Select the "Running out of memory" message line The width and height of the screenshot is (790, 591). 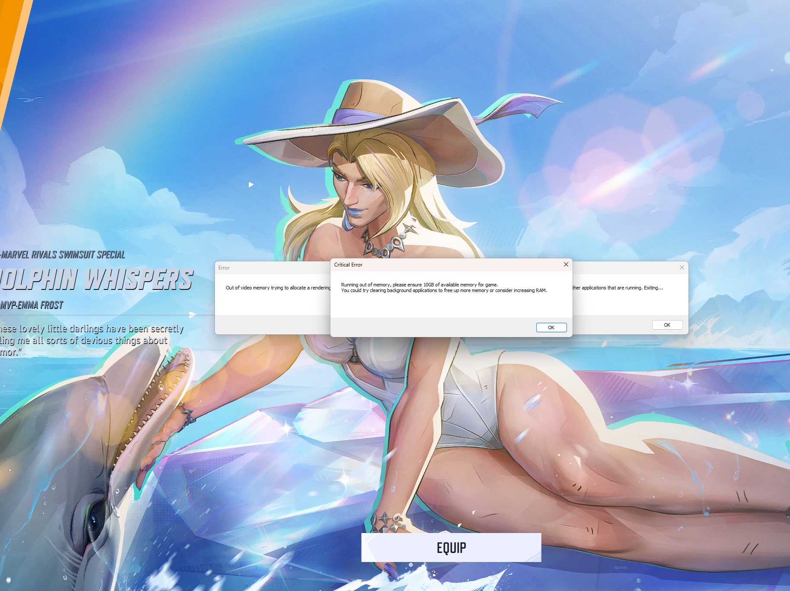419,285
